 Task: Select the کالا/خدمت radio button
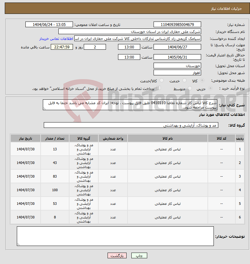[161, 80]
